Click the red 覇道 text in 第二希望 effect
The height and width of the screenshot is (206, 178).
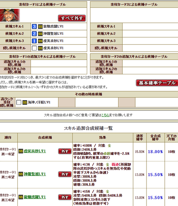(x=115, y=165)
